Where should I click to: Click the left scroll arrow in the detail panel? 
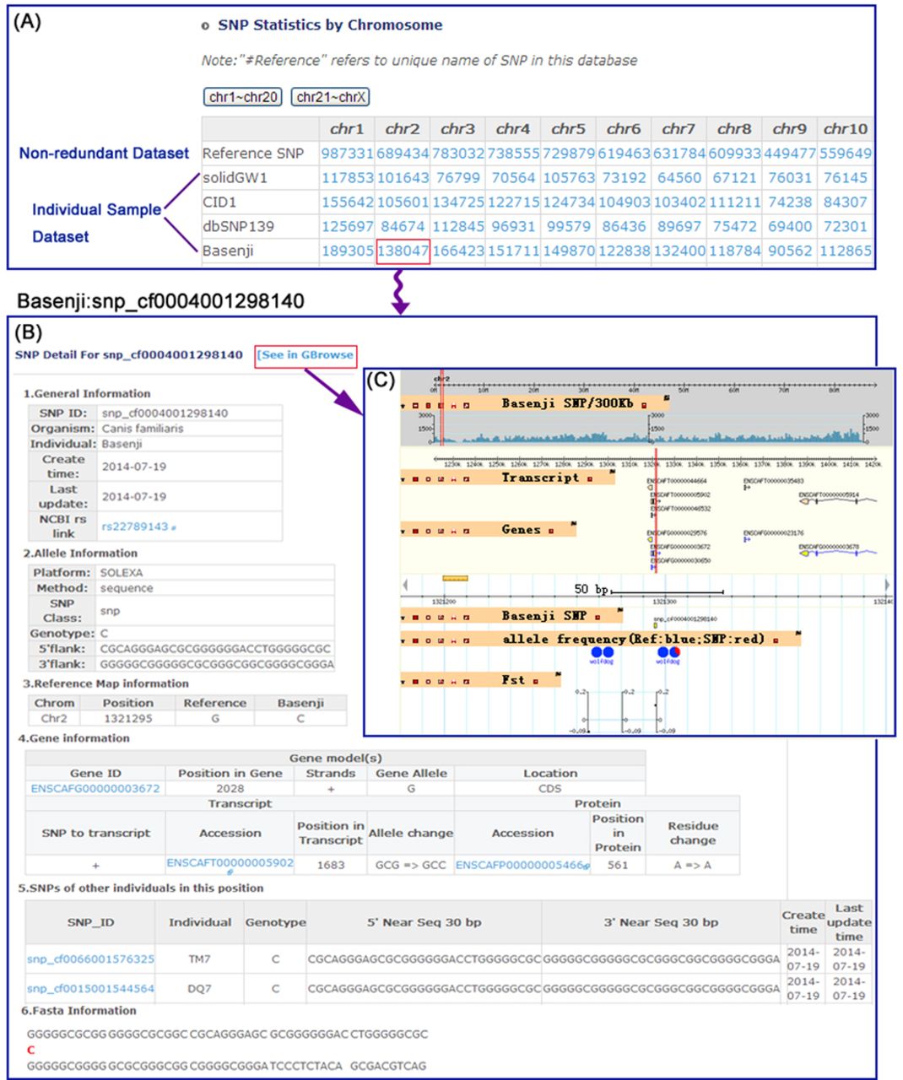tap(406, 585)
